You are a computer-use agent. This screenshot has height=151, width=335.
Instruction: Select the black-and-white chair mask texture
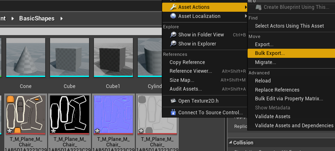coord(70,115)
